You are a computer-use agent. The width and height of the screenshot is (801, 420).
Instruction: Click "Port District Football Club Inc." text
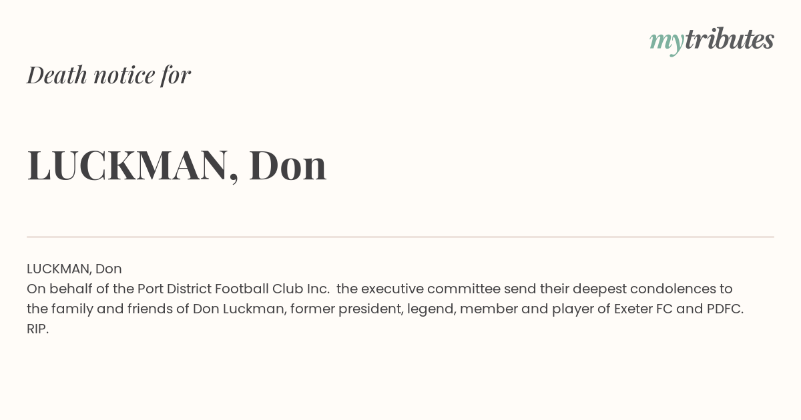pyautogui.click(x=234, y=289)
